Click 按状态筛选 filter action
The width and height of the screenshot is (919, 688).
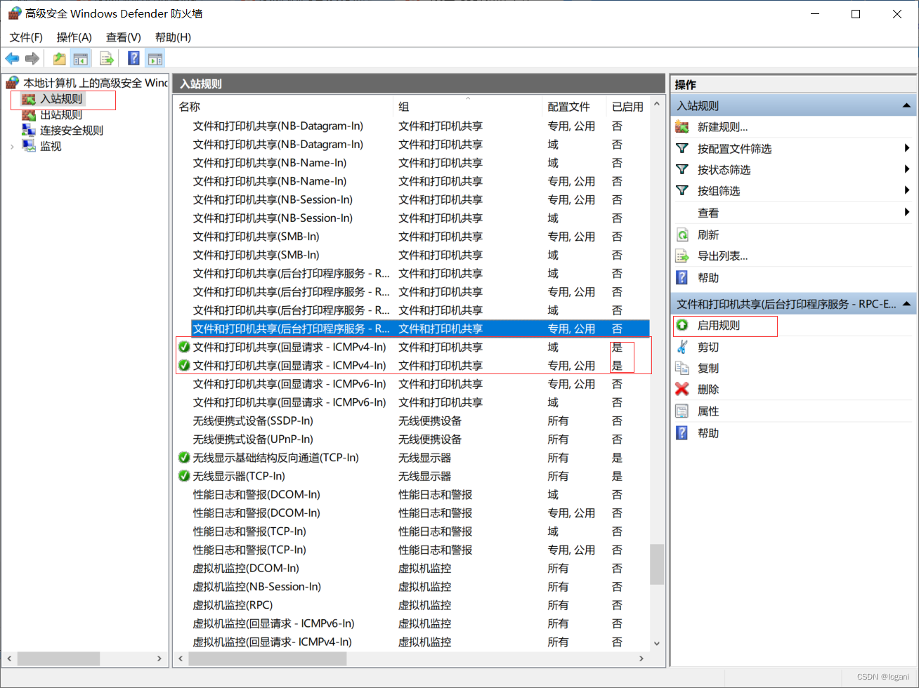click(x=724, y=169)
